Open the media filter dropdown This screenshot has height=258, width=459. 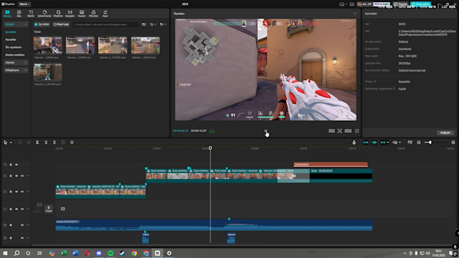163,24
